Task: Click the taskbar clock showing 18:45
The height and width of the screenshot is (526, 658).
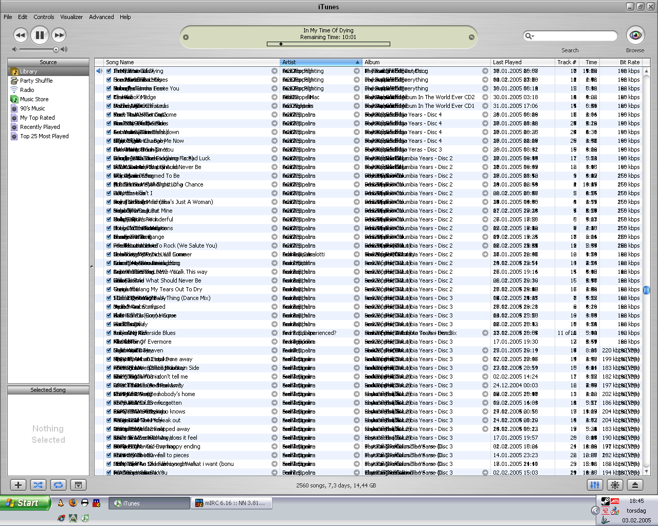Action: click(636, 500)
